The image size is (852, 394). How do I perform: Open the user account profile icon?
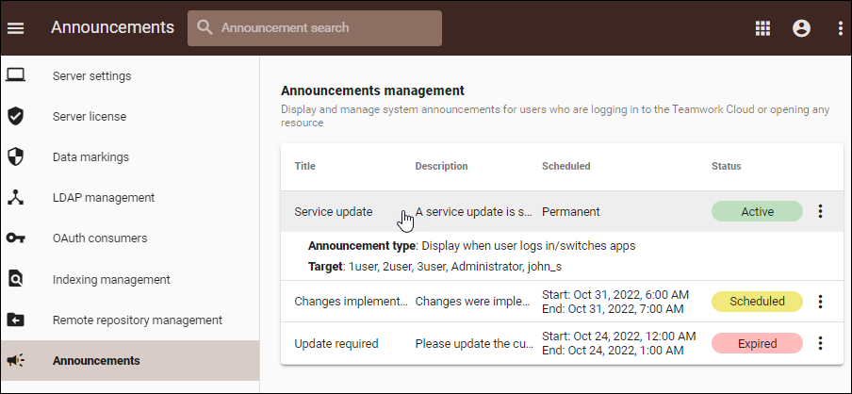tap(802, 28)
